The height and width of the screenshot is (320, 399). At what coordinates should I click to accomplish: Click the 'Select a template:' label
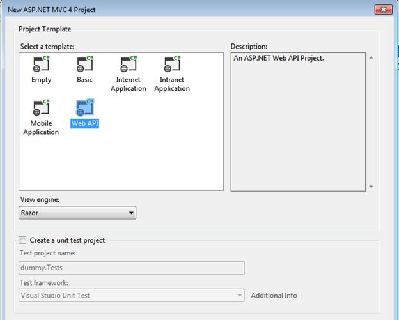click(47, 47)
